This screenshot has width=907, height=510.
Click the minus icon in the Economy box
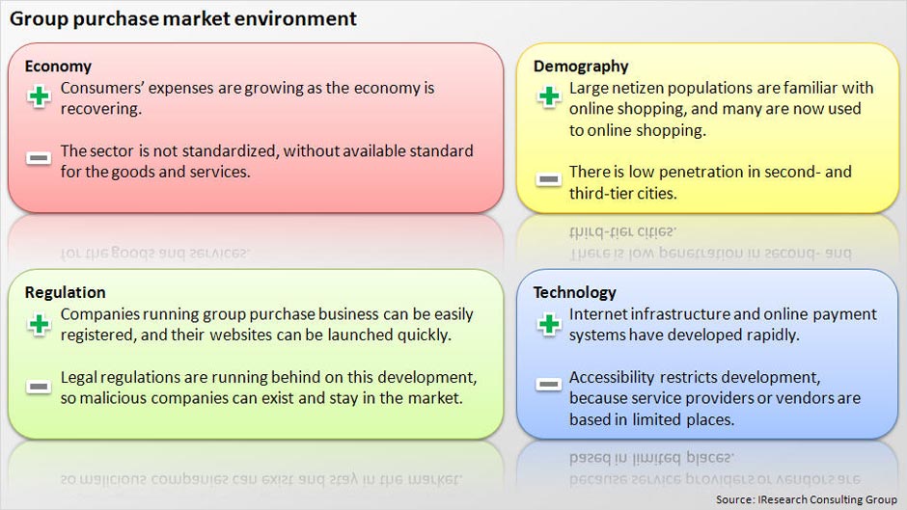coord(40,157)
